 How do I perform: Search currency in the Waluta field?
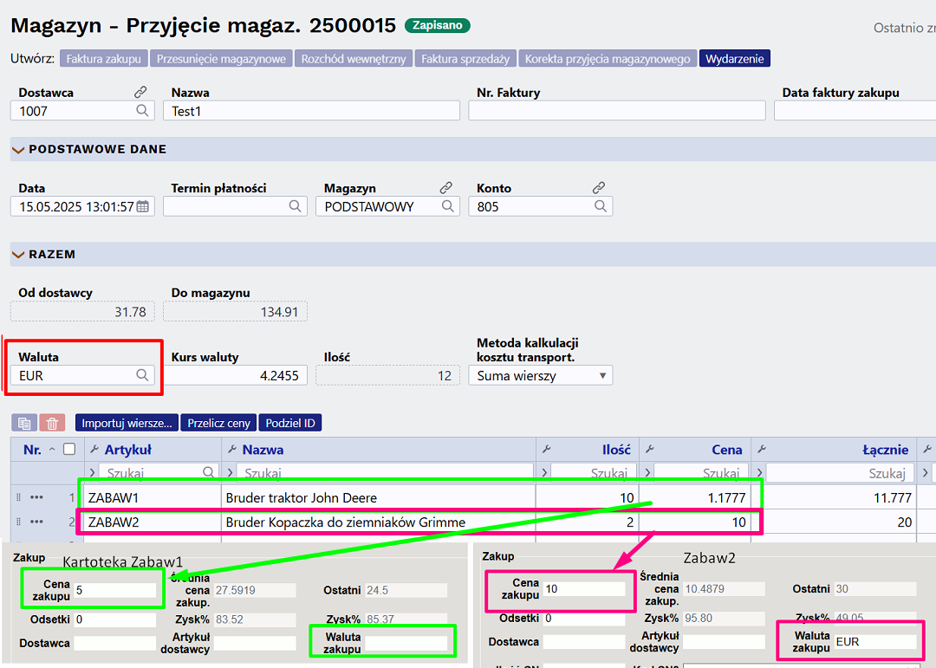pos(142,375)
